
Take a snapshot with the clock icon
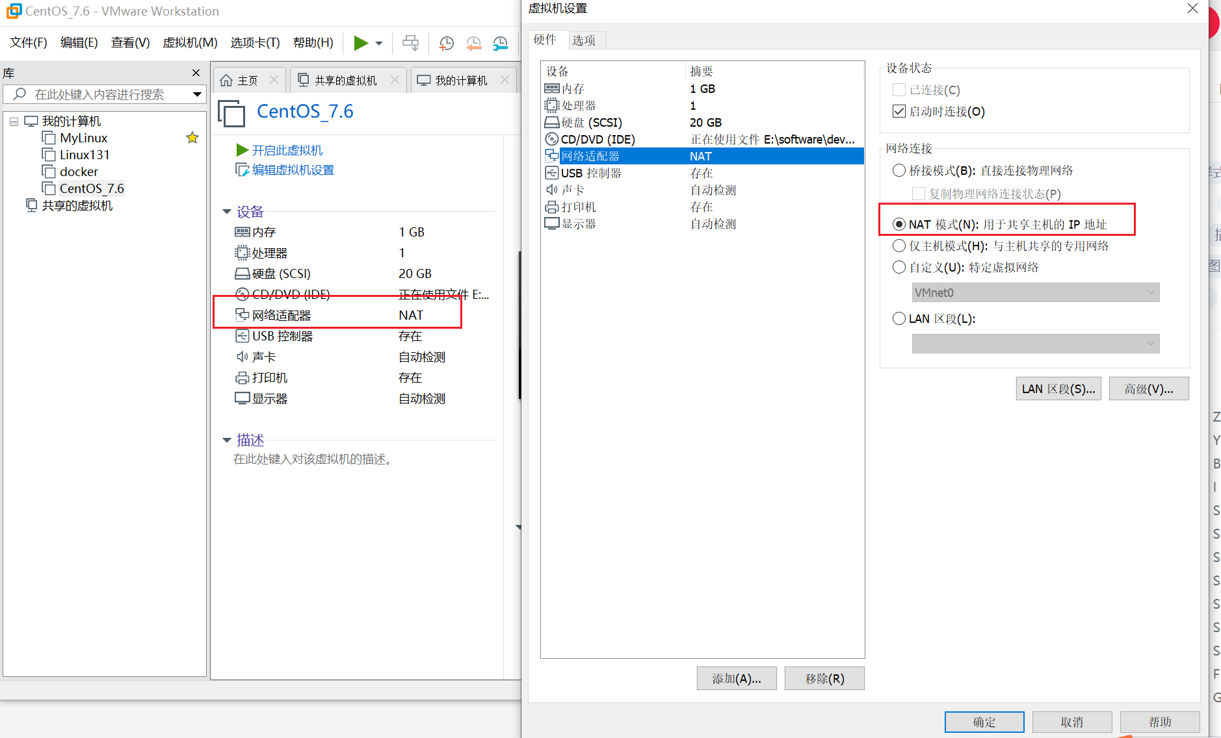tap(446, 43)
